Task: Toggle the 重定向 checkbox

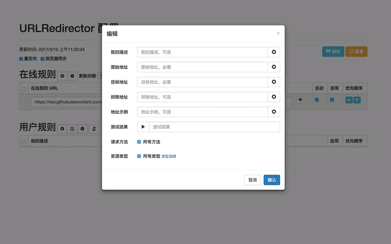Action: 21,59
